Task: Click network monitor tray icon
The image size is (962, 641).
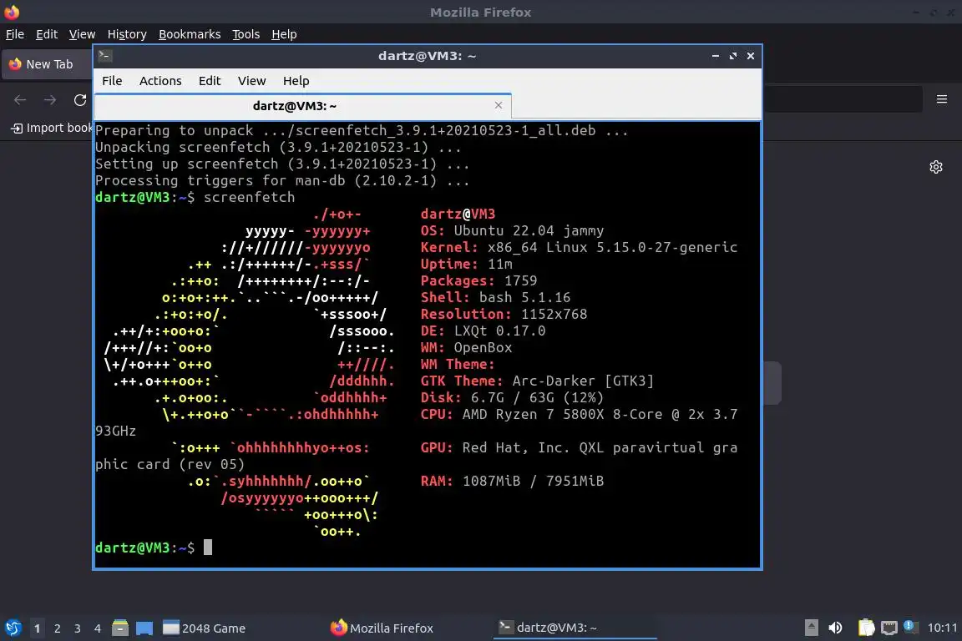Action: pos(889,628)
